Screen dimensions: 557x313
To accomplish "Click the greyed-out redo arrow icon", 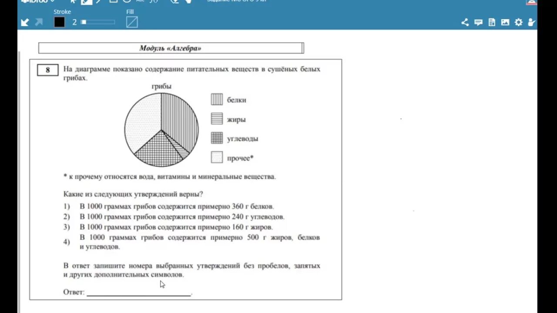I will tap(39, 22).
